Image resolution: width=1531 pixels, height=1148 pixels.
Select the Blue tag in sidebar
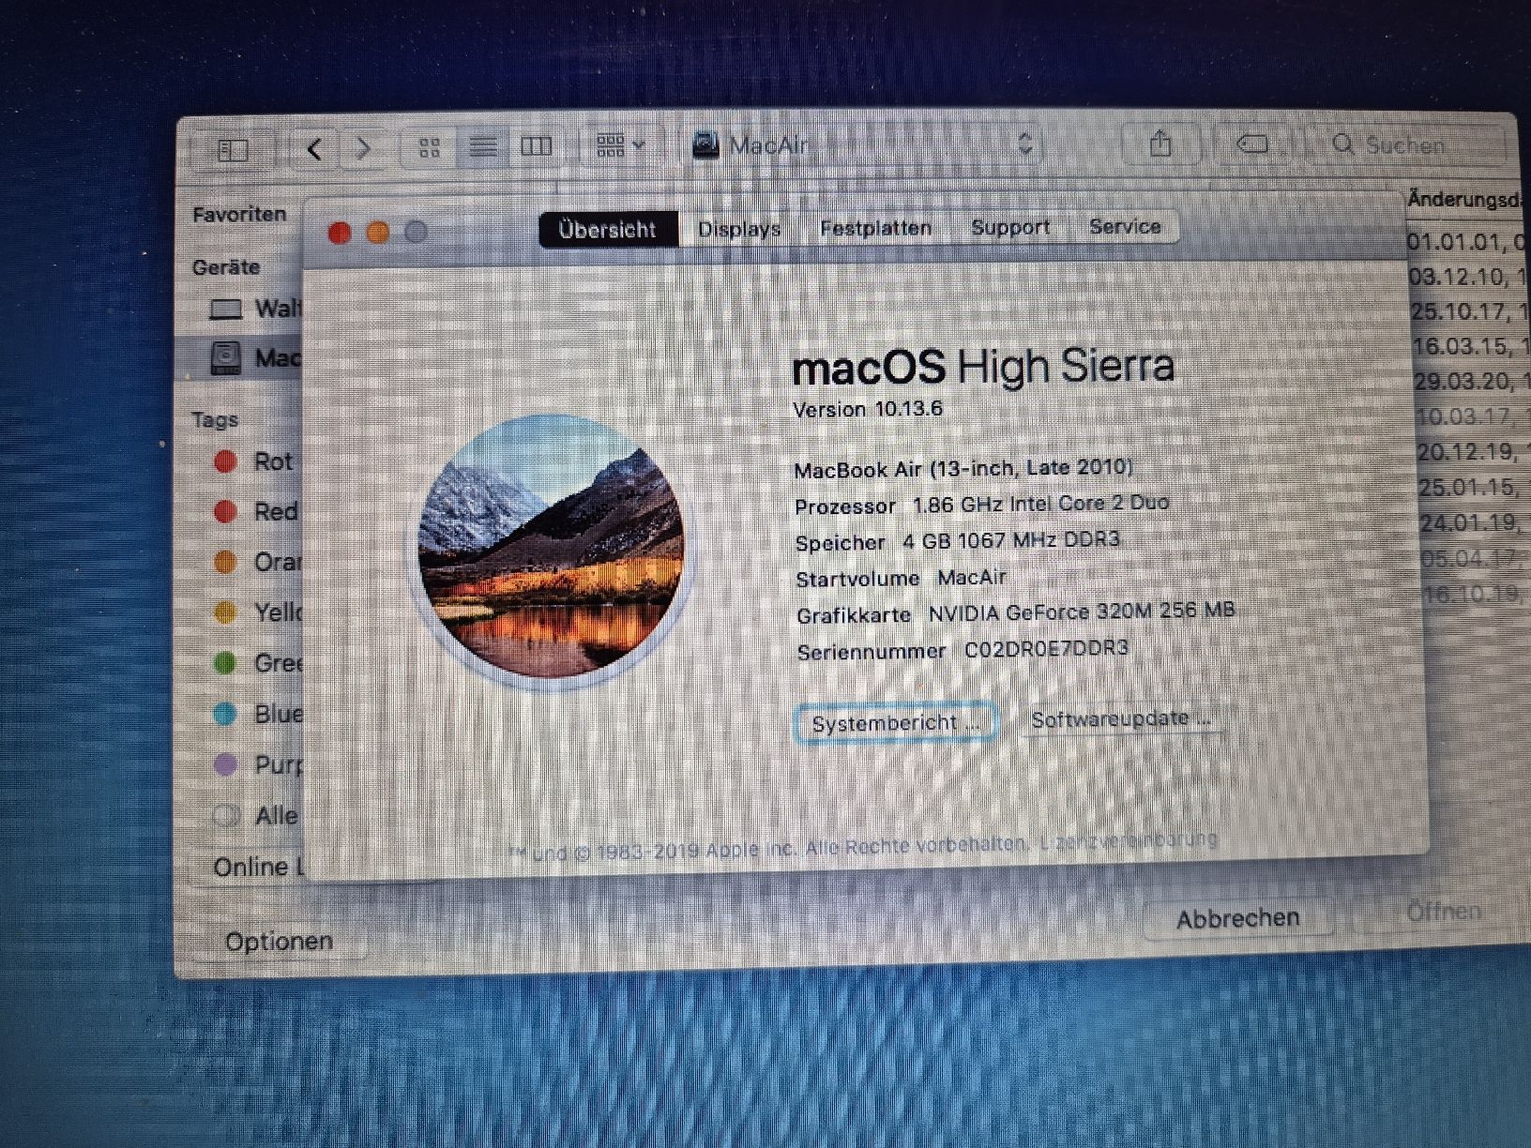point(256,714)
